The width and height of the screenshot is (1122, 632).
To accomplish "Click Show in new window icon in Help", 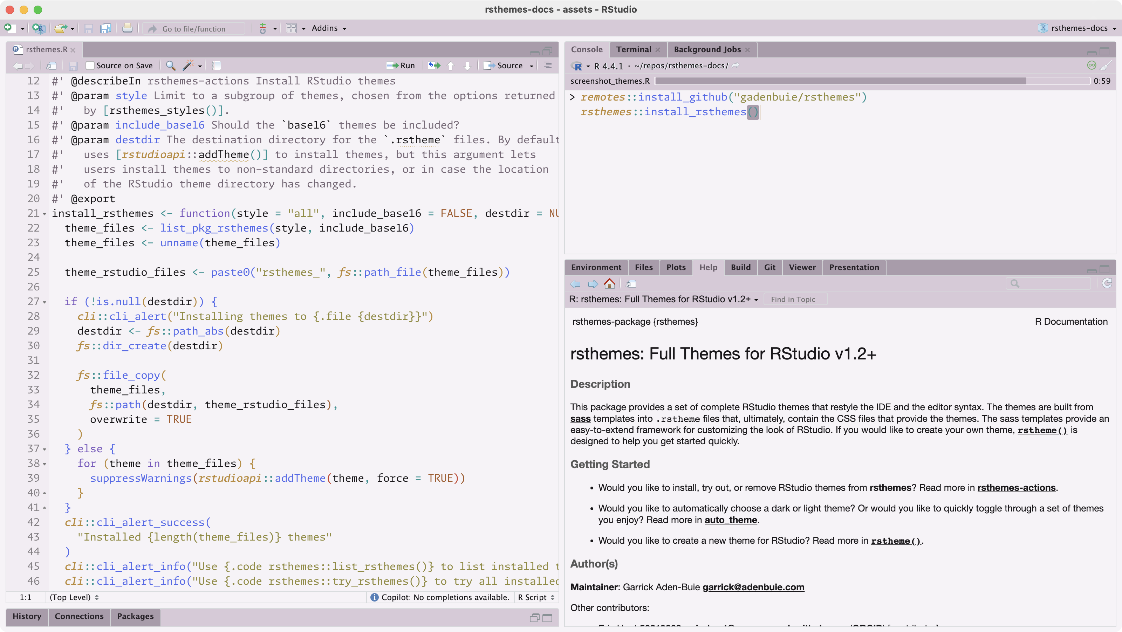I will 631,284.
